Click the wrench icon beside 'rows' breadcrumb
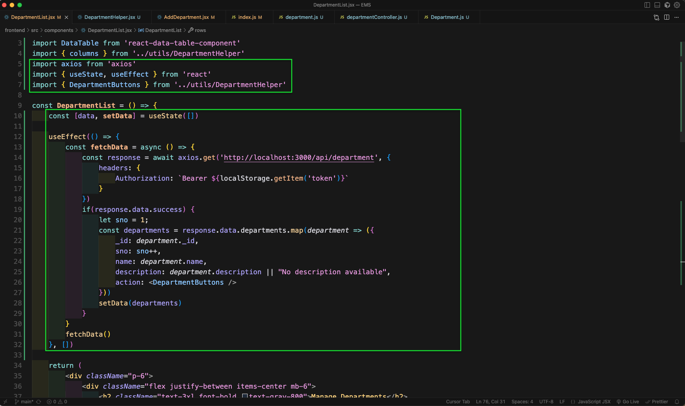 pyautogui.click(x=191, y=30)
